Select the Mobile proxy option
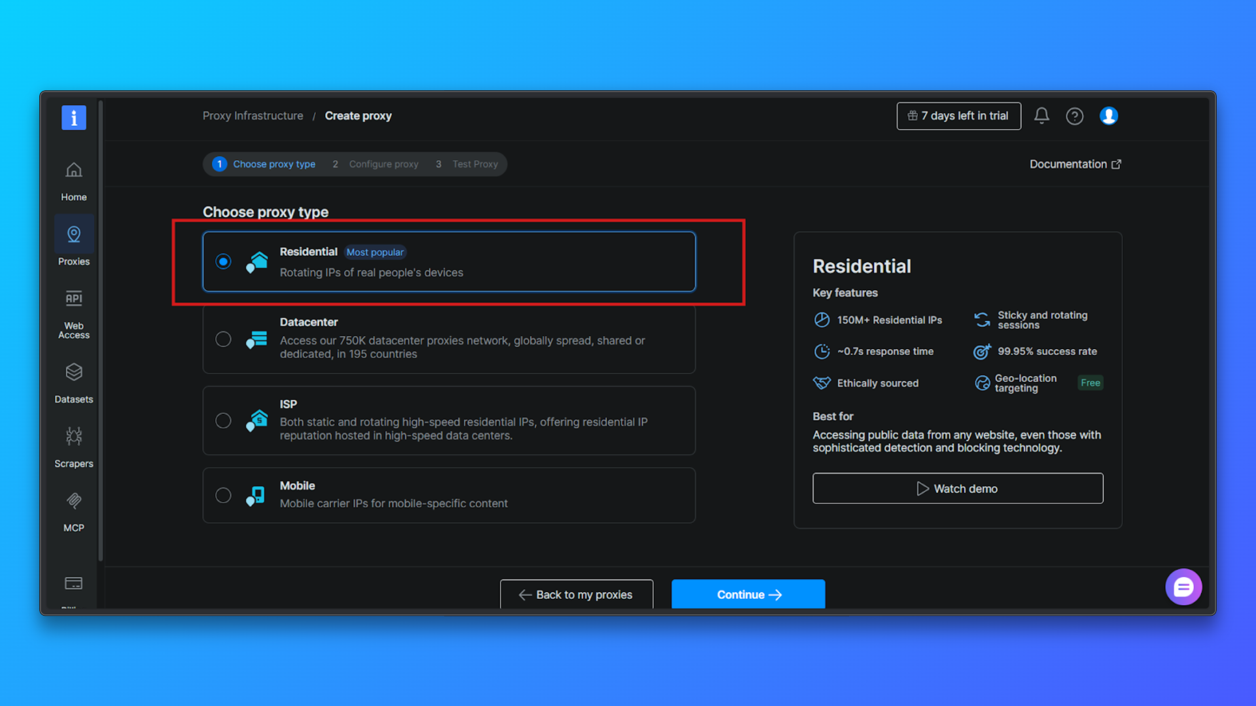This screenshot has height=706, width=1256. coord(223,495)
